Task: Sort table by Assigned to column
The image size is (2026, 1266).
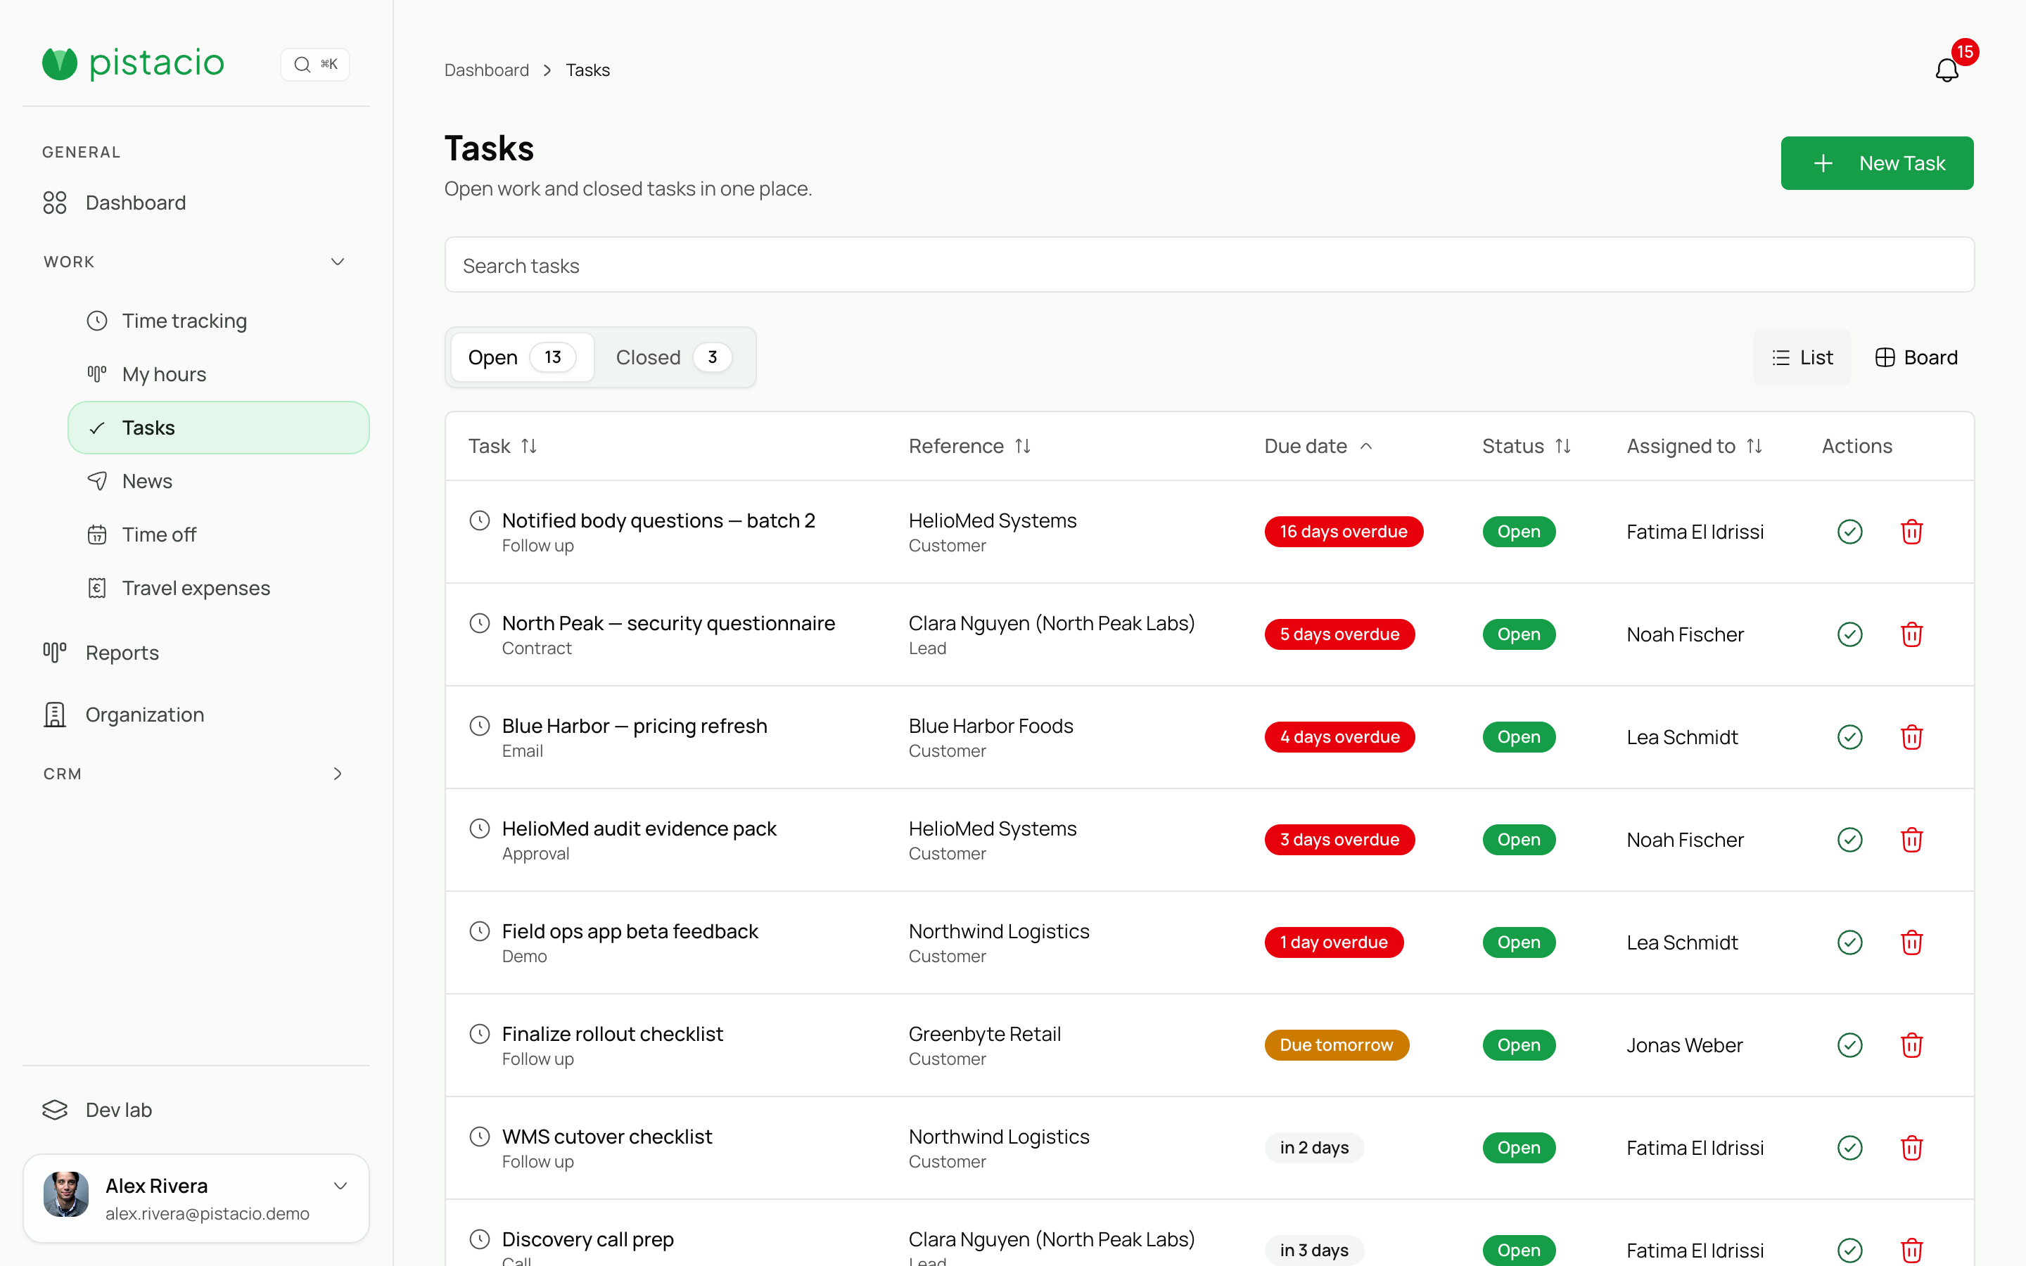Action: coord(1695,447)
